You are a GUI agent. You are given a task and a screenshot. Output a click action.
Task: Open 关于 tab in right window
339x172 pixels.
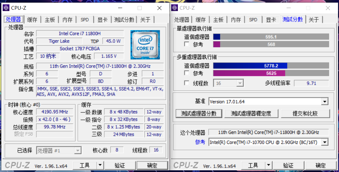point(314,20)
